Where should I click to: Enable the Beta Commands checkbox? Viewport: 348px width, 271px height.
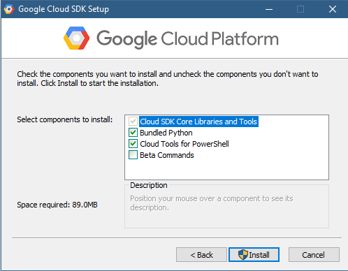[133, 155]
